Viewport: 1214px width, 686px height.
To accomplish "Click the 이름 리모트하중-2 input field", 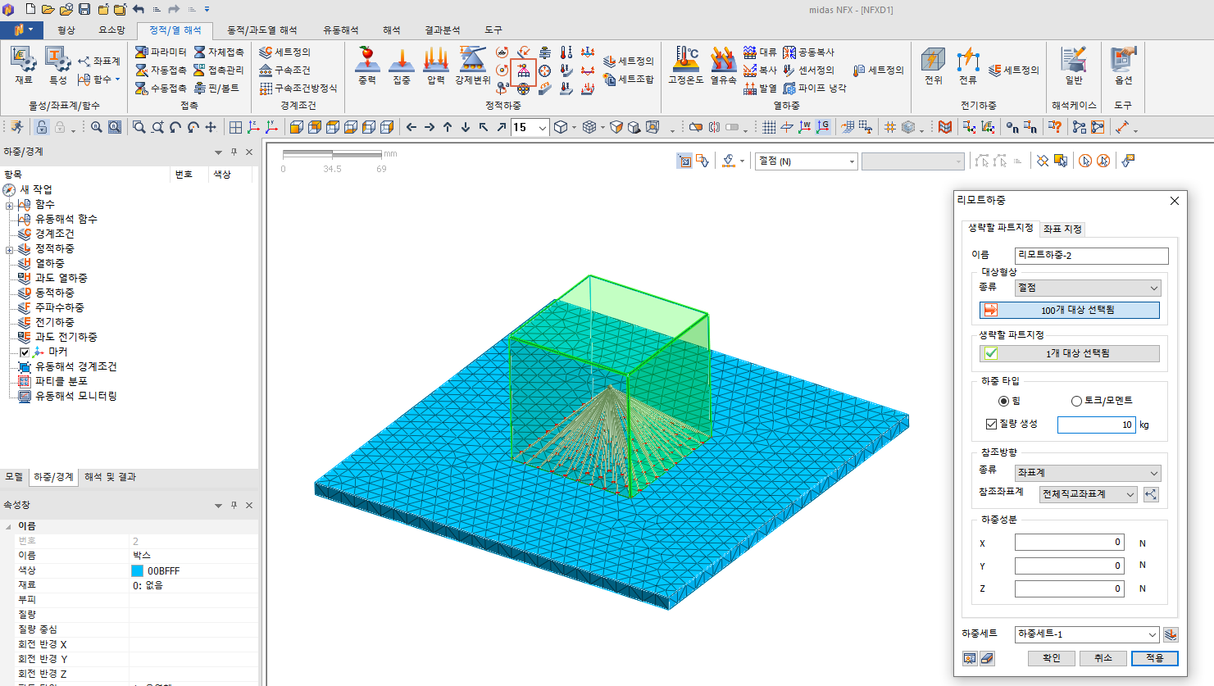I will pyautogui.click(x=1091, y=256).
